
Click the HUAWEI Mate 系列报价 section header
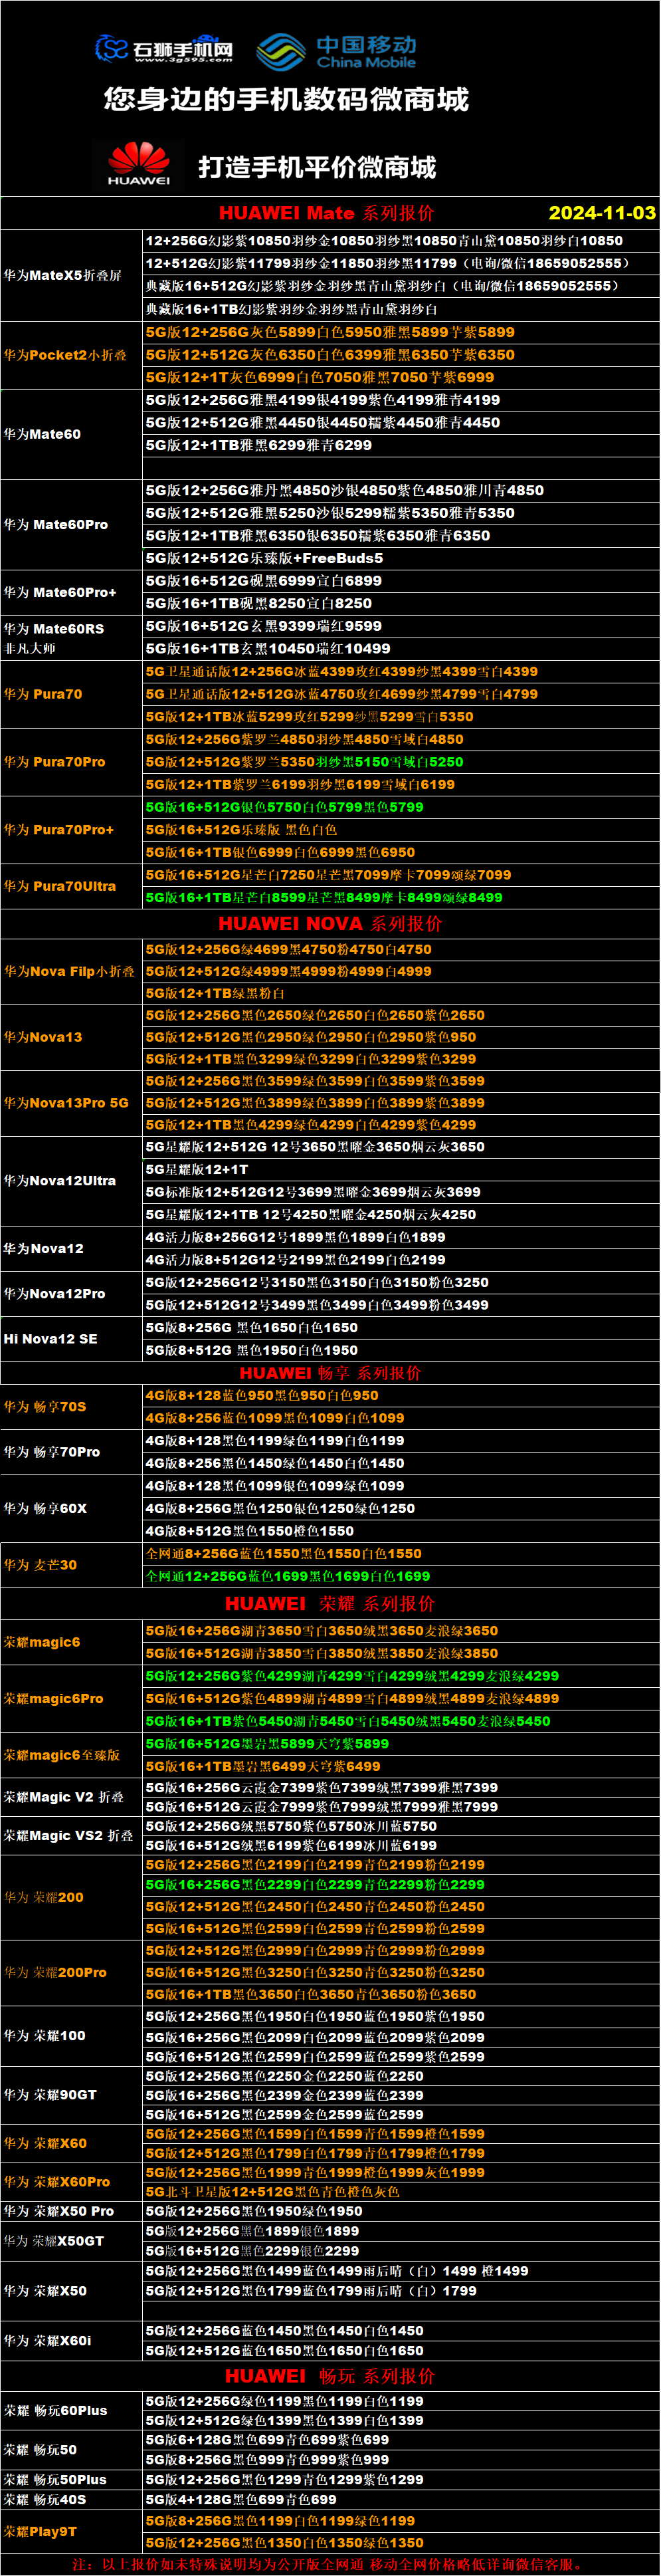[x=326, y=213]
